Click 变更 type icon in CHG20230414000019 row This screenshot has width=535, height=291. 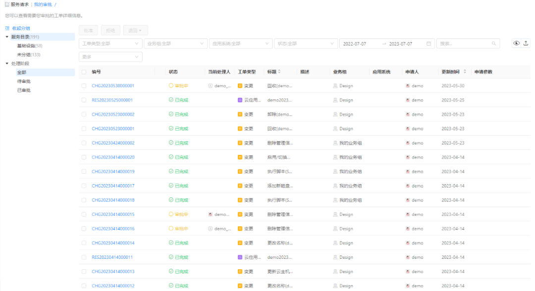(240, 171)
